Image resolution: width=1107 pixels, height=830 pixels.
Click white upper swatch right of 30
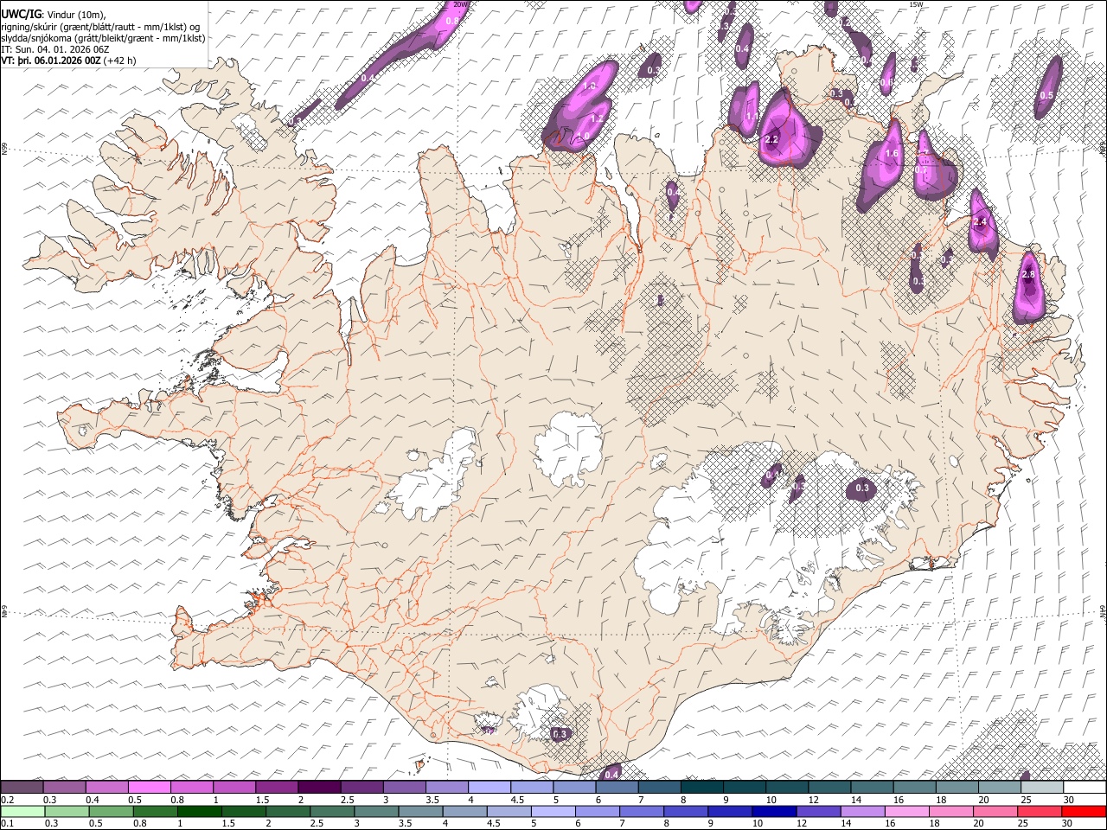pyautogui.click(x=1085, y=787)
